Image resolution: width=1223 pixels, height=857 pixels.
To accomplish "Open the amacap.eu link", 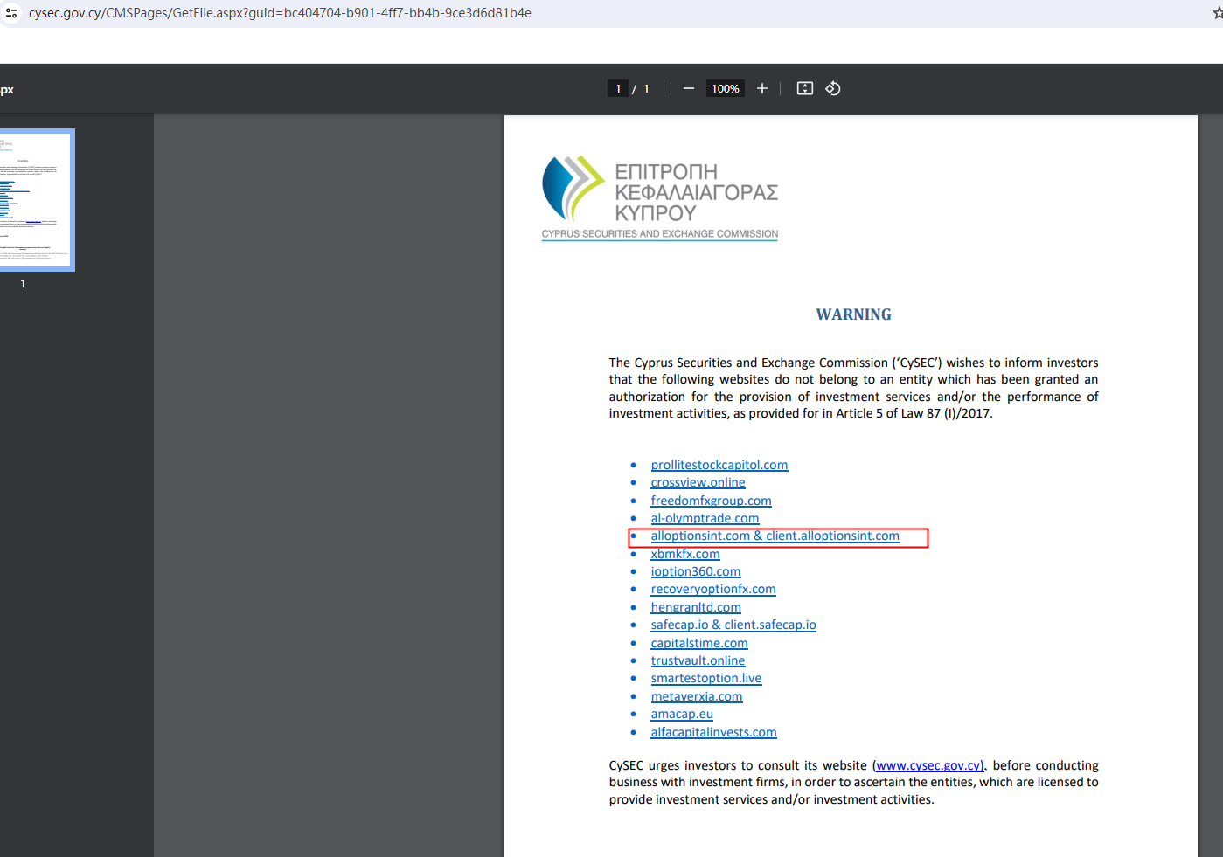I will click(x=682, y=714).
